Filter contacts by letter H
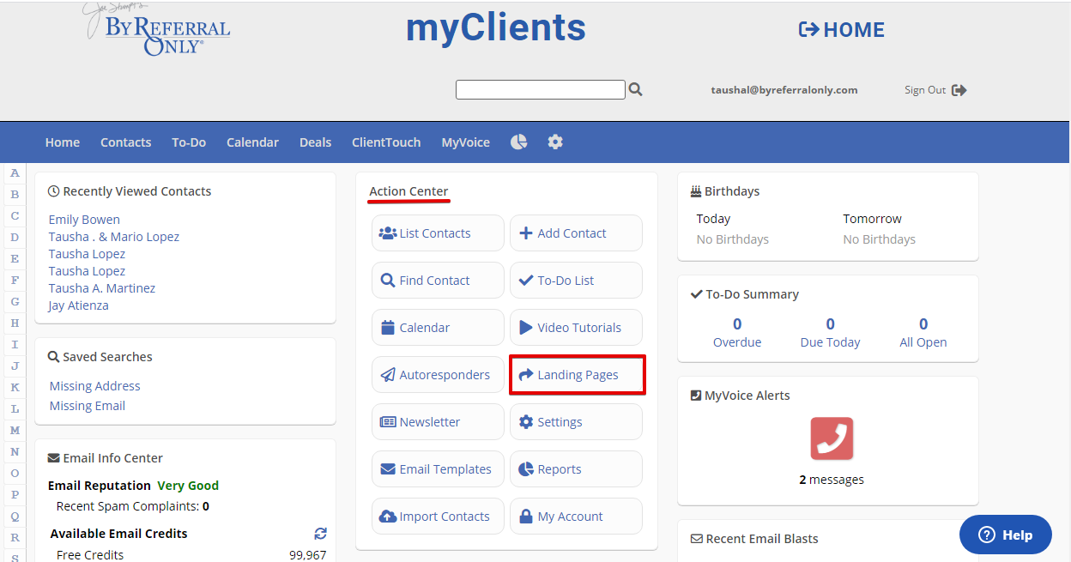 pyautogui.click(x=15, y=323)
